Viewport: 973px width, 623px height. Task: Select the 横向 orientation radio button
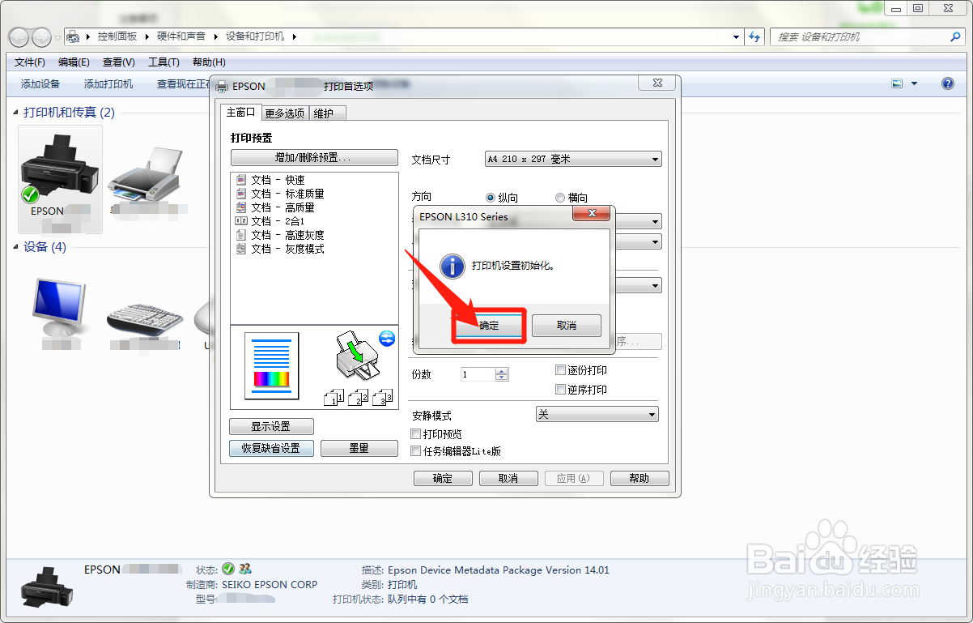click(559, 198)
